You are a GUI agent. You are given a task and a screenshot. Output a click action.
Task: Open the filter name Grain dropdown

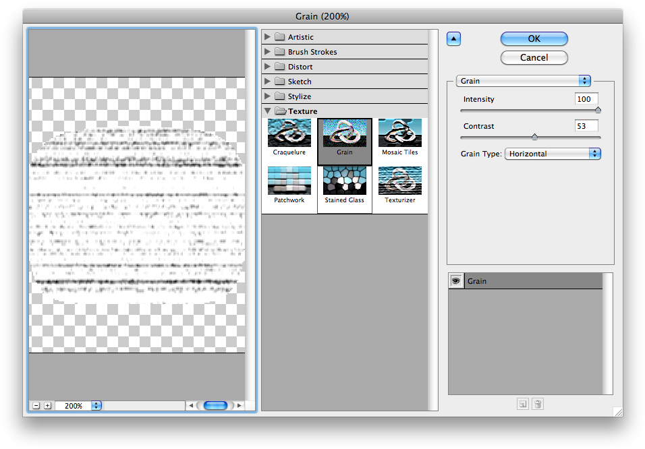click(x=524, y=81)
